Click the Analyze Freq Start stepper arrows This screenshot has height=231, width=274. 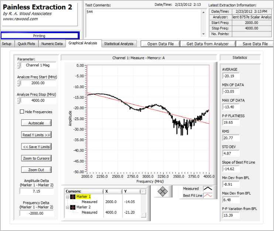click(x=19, y=83)
